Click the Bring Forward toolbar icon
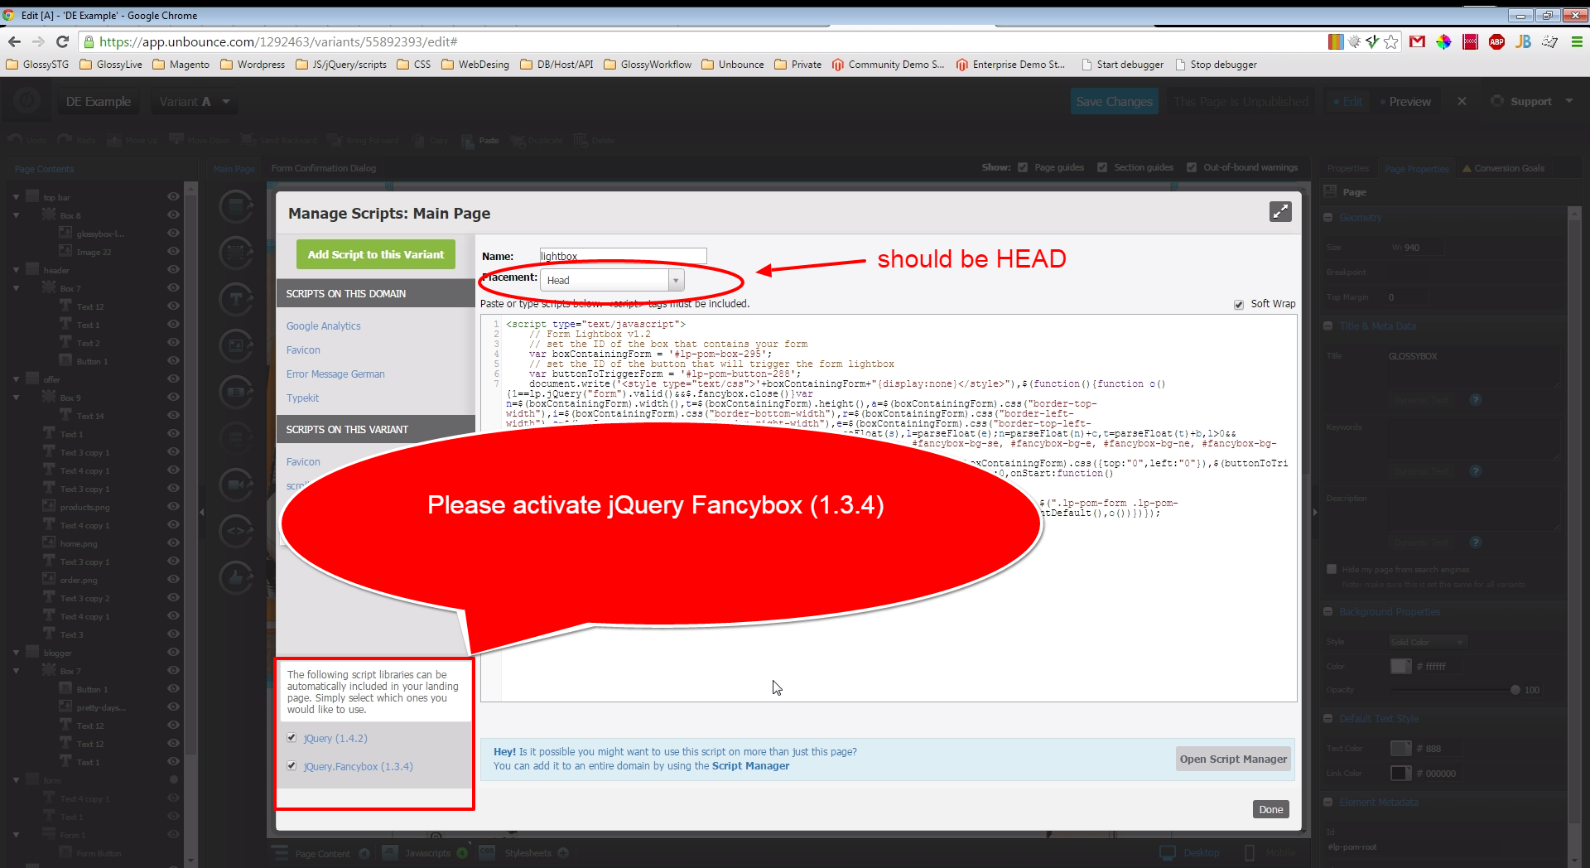The height and width of the screenshot is (868, 1590). 335,140
